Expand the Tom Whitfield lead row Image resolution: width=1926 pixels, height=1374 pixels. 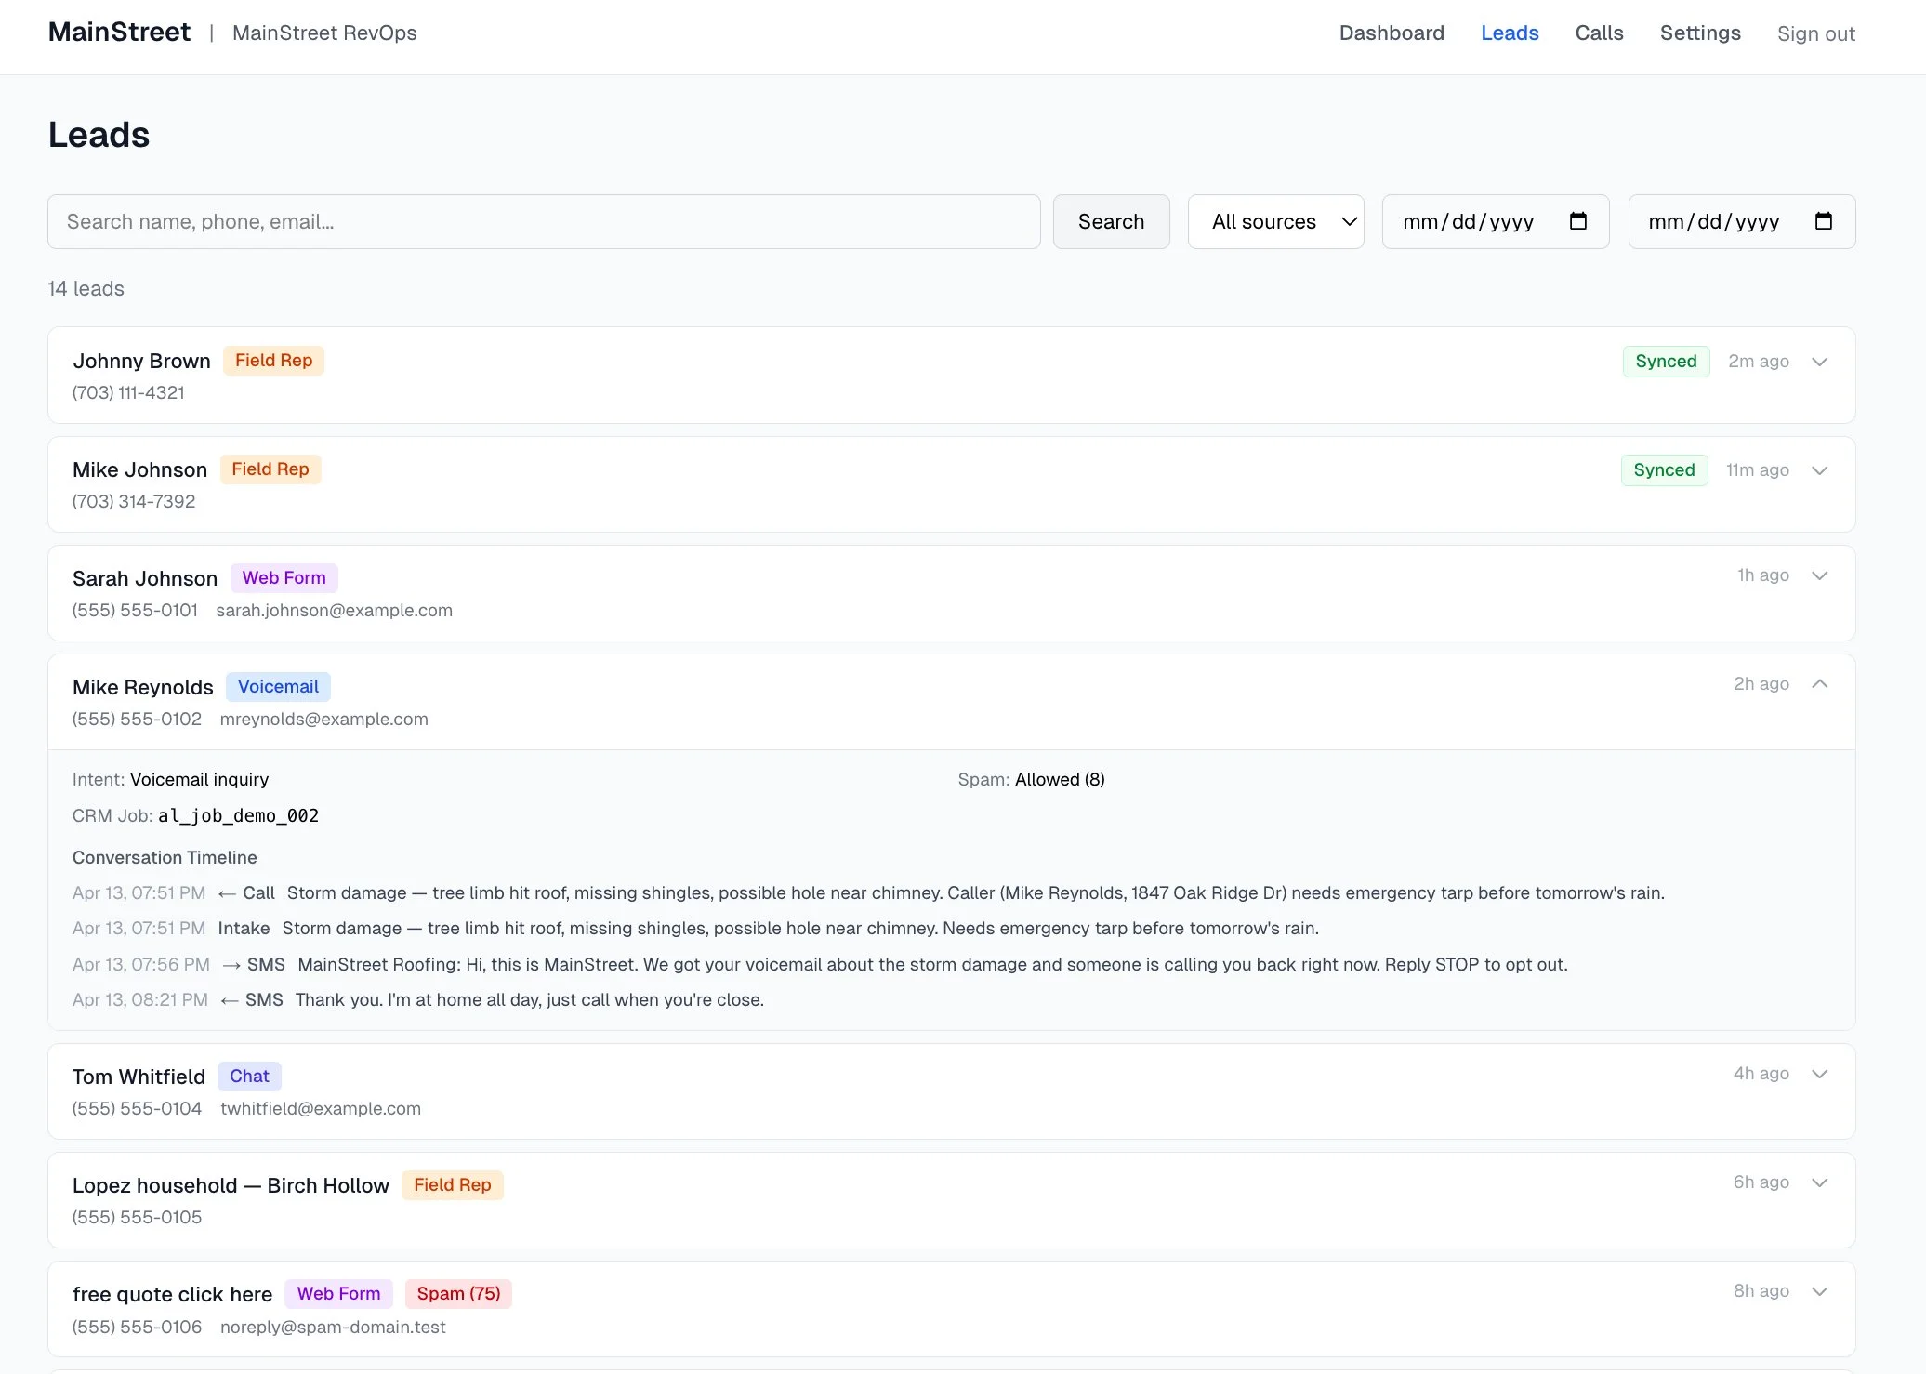[1819, 1074]
